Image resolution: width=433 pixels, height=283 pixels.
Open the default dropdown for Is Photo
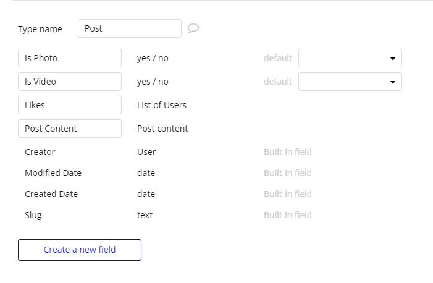click(x=350, y=58)
